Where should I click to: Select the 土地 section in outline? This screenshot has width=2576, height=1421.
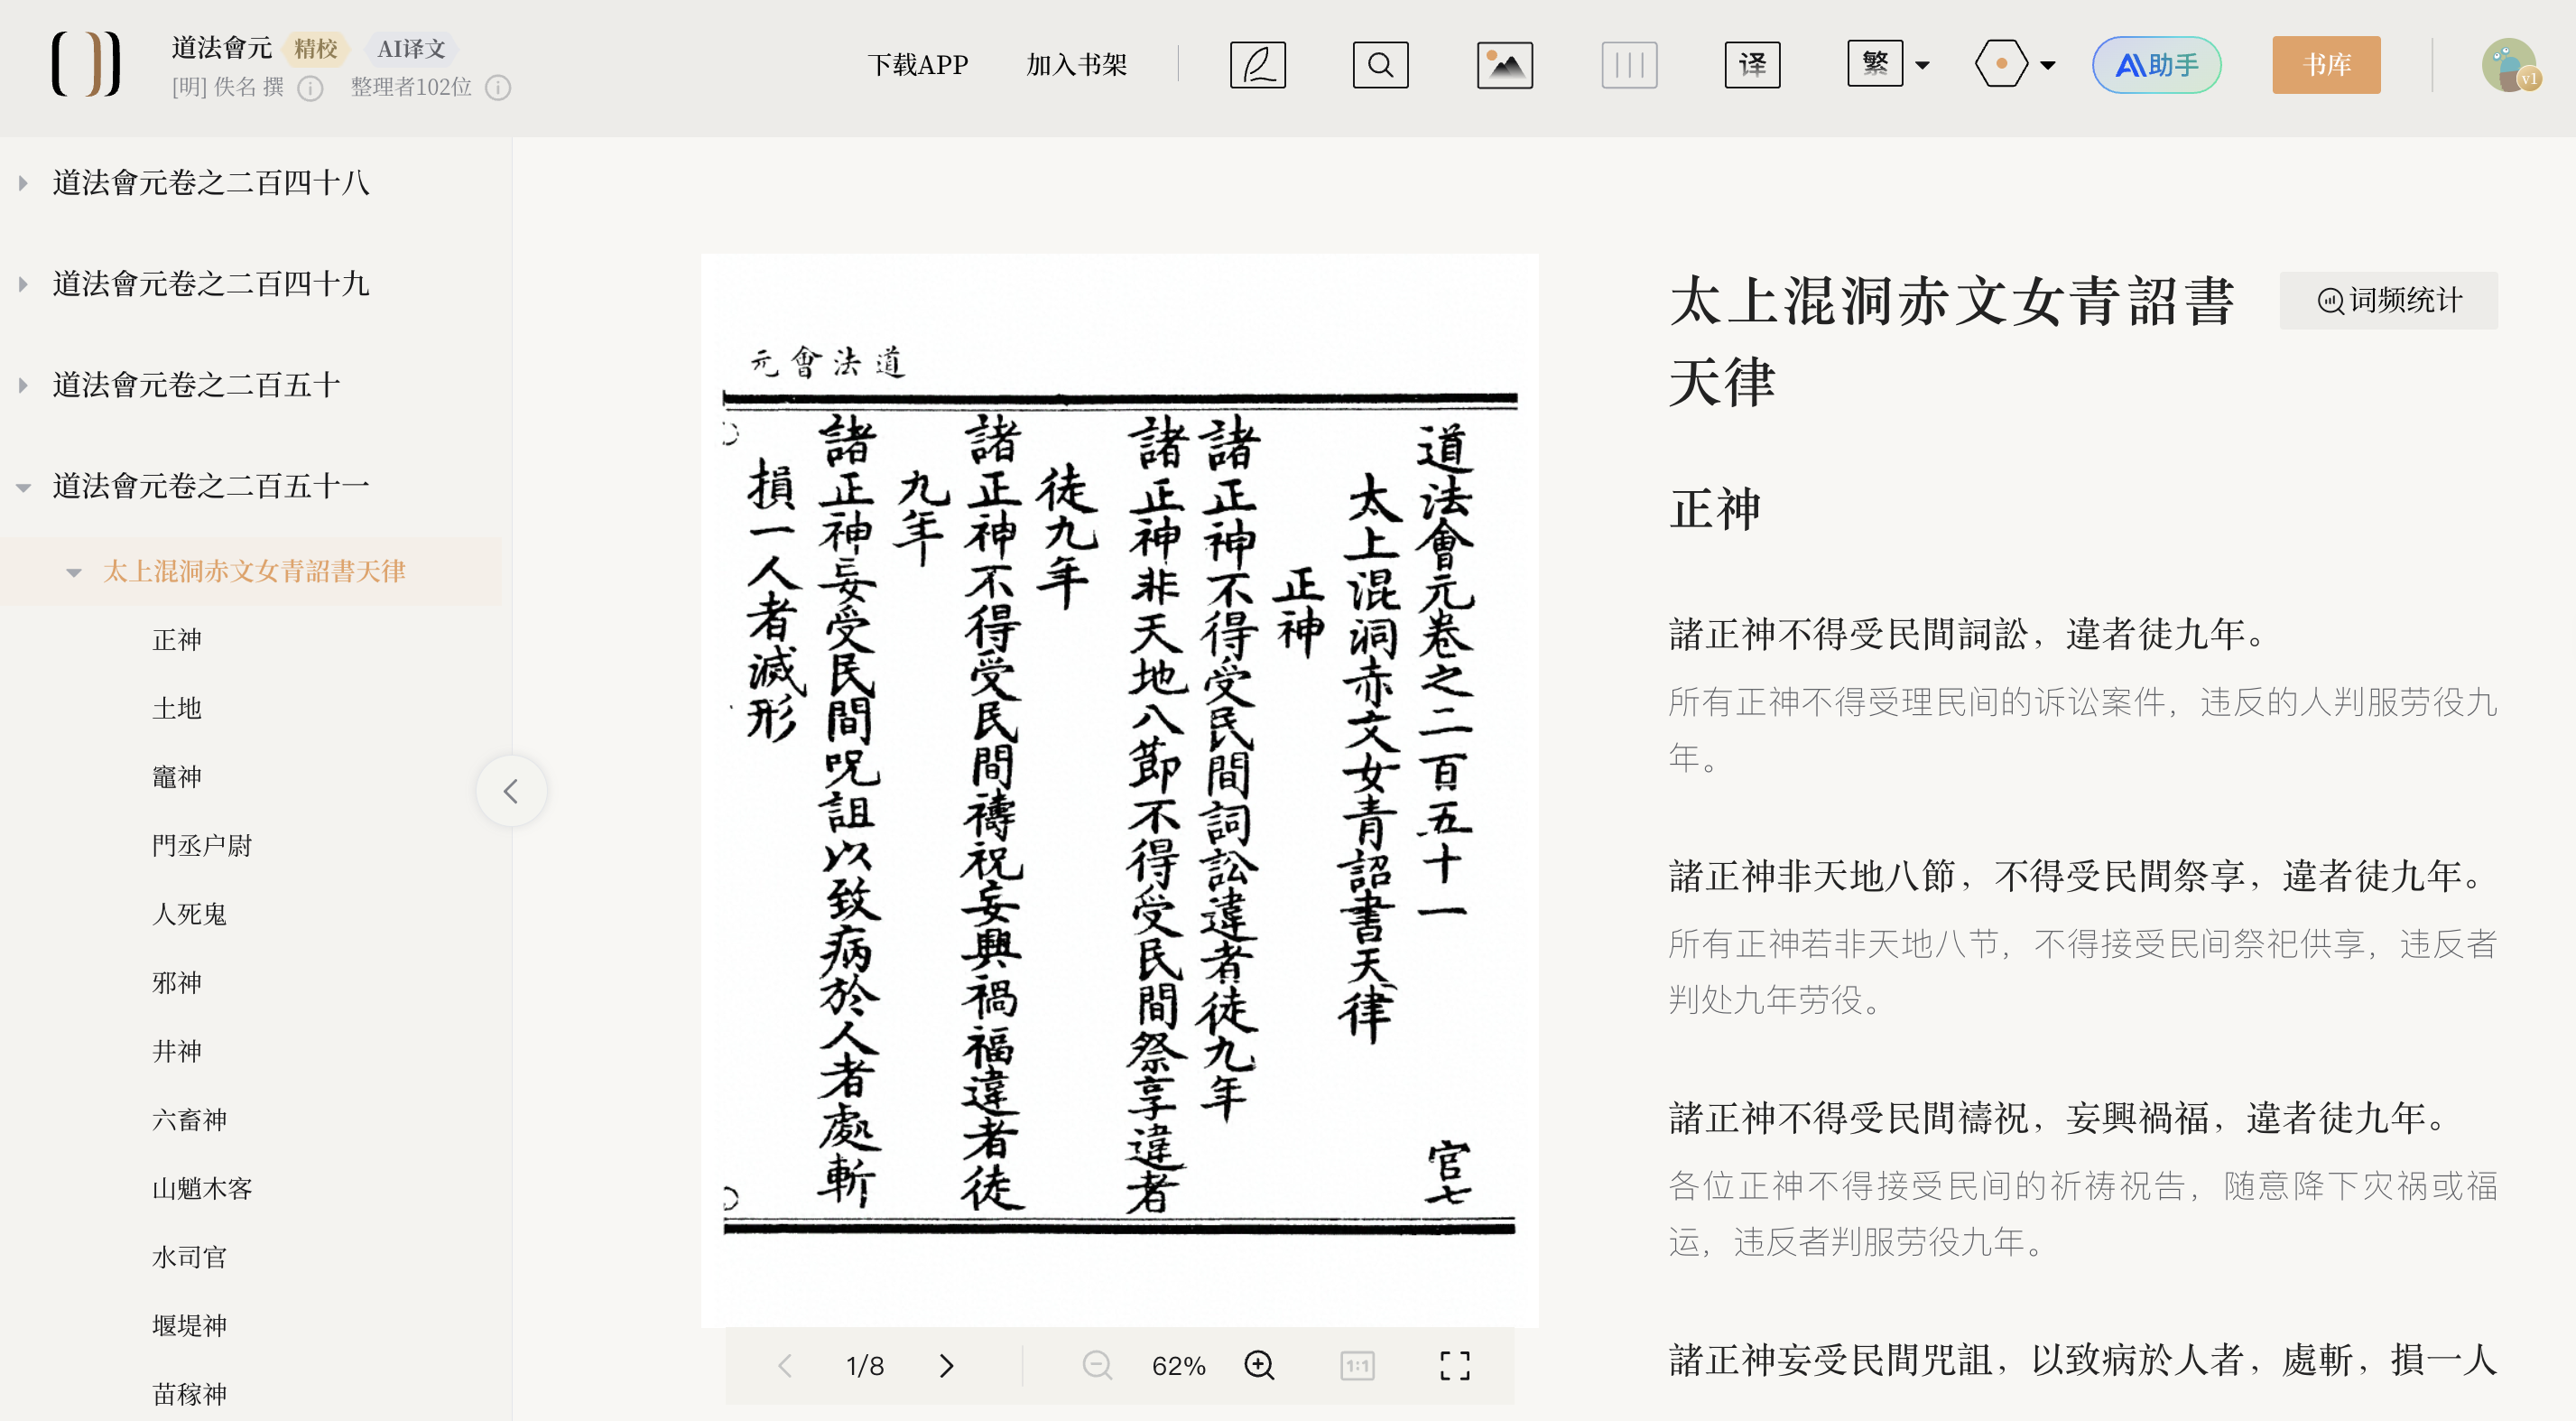[x=177, y=708]
